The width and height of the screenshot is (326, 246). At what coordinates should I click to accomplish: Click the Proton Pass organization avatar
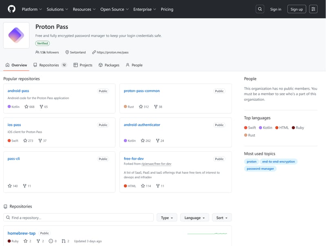[x=16, y=35]
